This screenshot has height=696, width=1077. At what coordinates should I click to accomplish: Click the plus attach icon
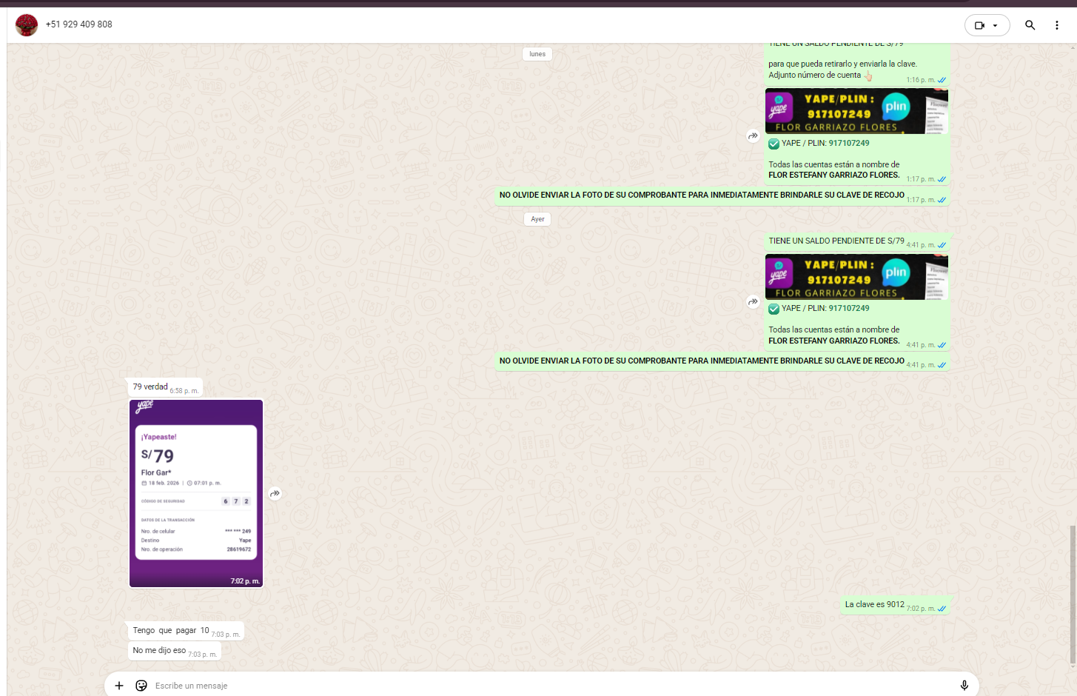tap(119, 686)
